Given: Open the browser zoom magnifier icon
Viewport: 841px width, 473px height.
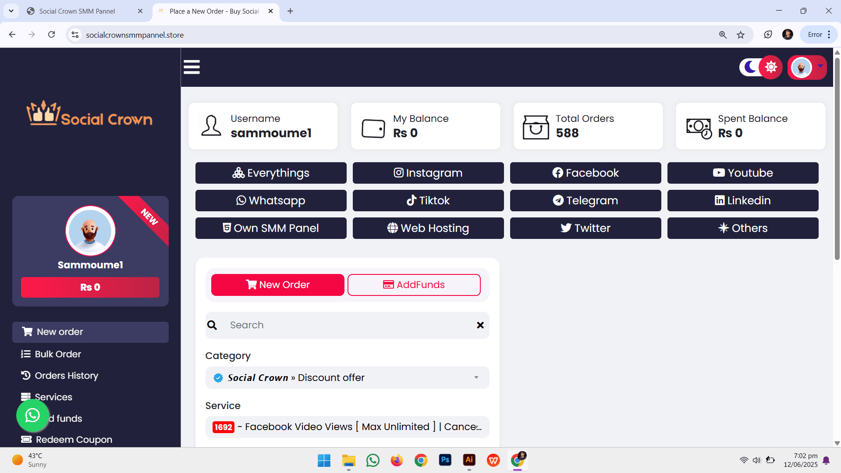Looking at the screenshot, I should click(x=723, y=35).
